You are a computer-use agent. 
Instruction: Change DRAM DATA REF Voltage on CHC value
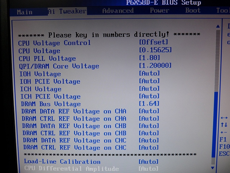(149, 140)
